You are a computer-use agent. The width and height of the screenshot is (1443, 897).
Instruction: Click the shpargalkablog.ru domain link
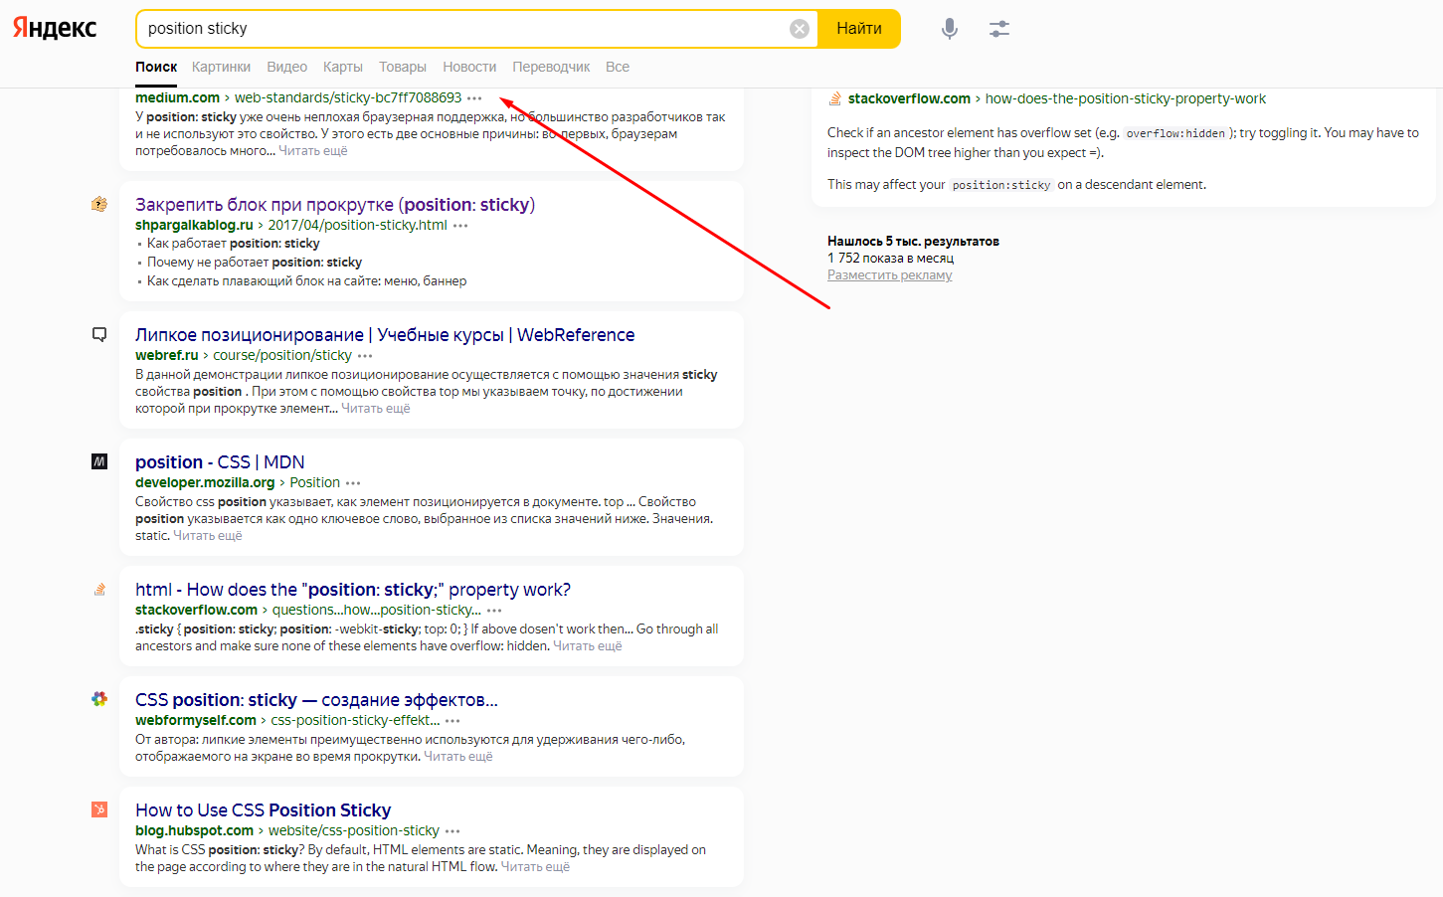[x=194, y=225]
